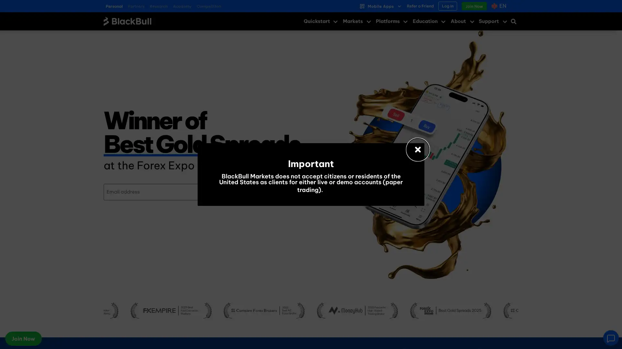
Task: Open the Research section
Action: pos(159,6)
